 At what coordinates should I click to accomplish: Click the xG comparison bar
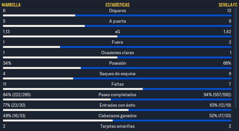click(117, 36)
